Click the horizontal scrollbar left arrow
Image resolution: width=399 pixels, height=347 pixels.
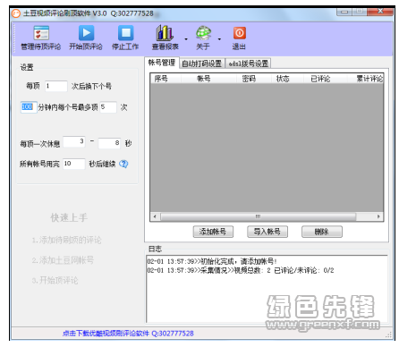[x=155, y=216]
